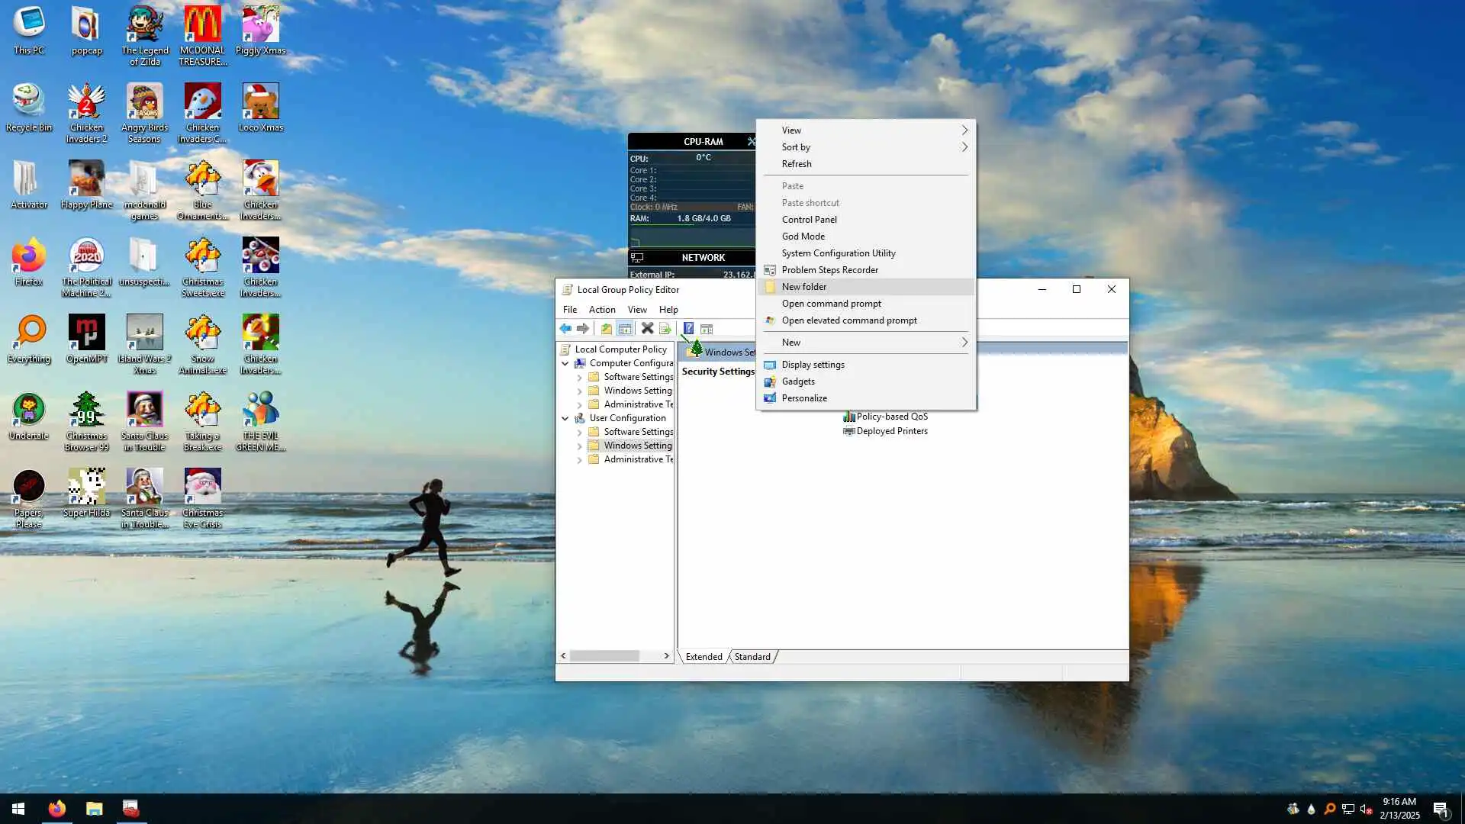1465x824 pixels.
Task: Toggle Show/Hide Console Tree toolbar icon
Action: pyautogui.click(x=625, y=329)
